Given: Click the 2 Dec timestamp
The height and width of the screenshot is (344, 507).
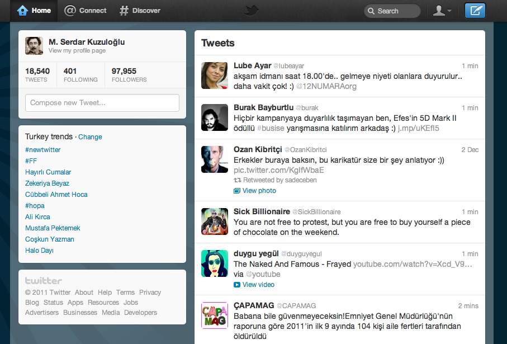Looking at the screenshot, I should pos(470,150).
